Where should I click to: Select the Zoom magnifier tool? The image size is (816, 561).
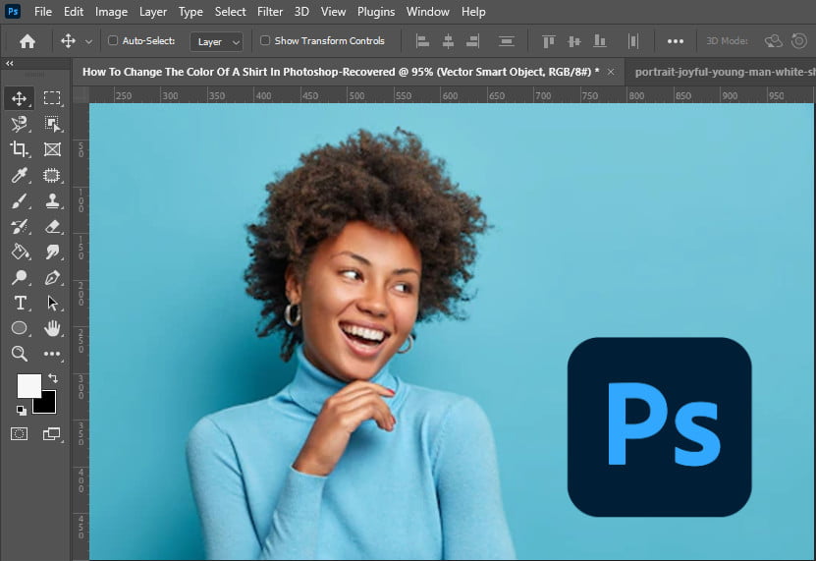point(20,354)
